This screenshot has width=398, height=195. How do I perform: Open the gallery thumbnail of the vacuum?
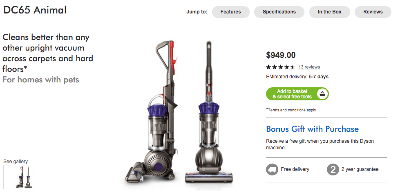(24, 177)
